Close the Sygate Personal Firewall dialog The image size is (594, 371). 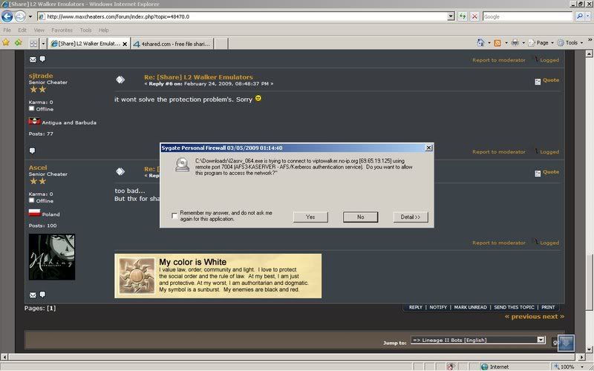(428, 148)
